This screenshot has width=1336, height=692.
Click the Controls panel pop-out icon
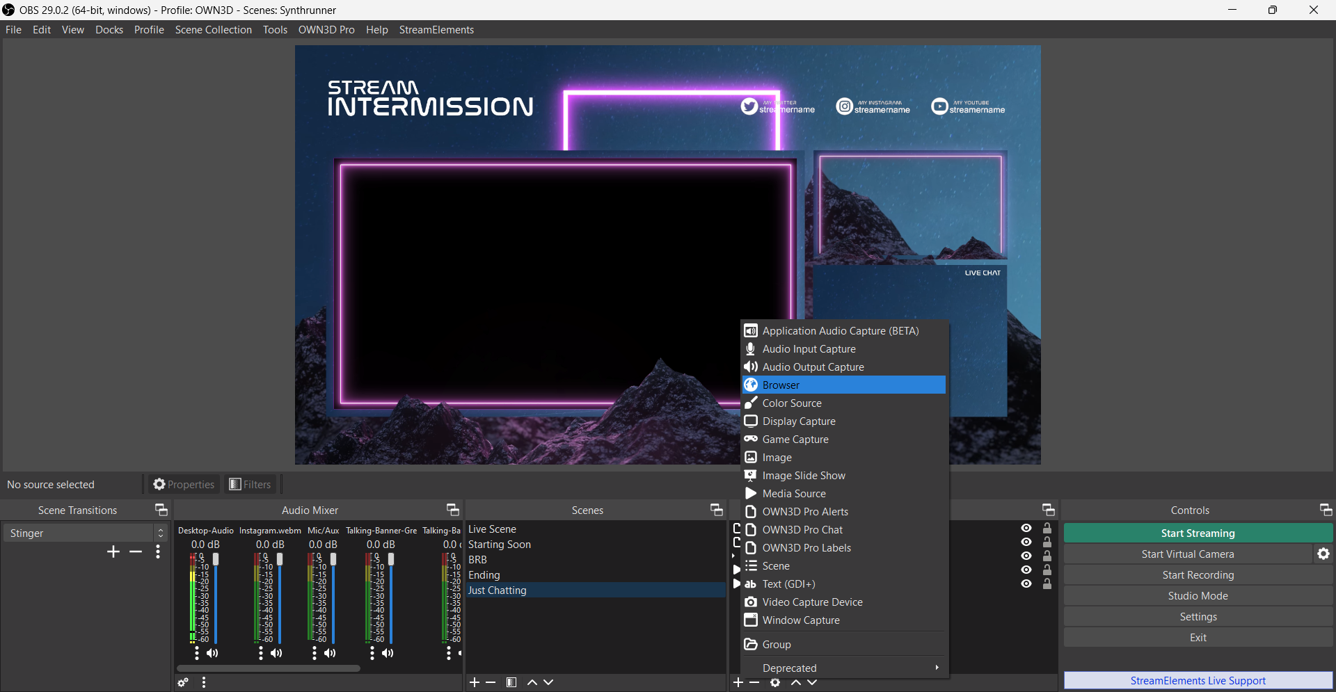(x=1326, y=509)
